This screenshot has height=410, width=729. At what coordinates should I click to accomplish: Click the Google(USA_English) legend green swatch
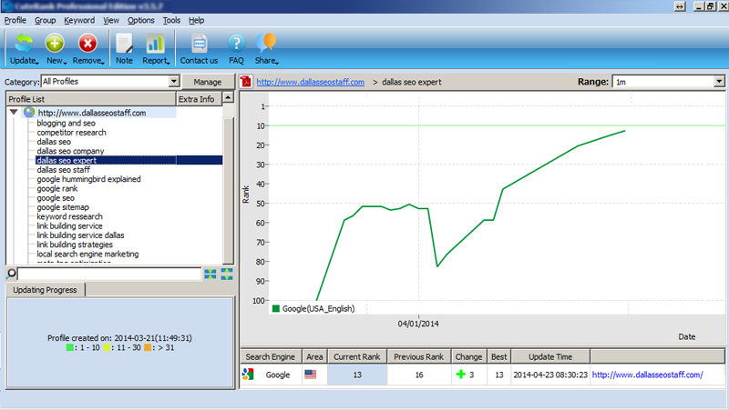(x=276, y=308)
